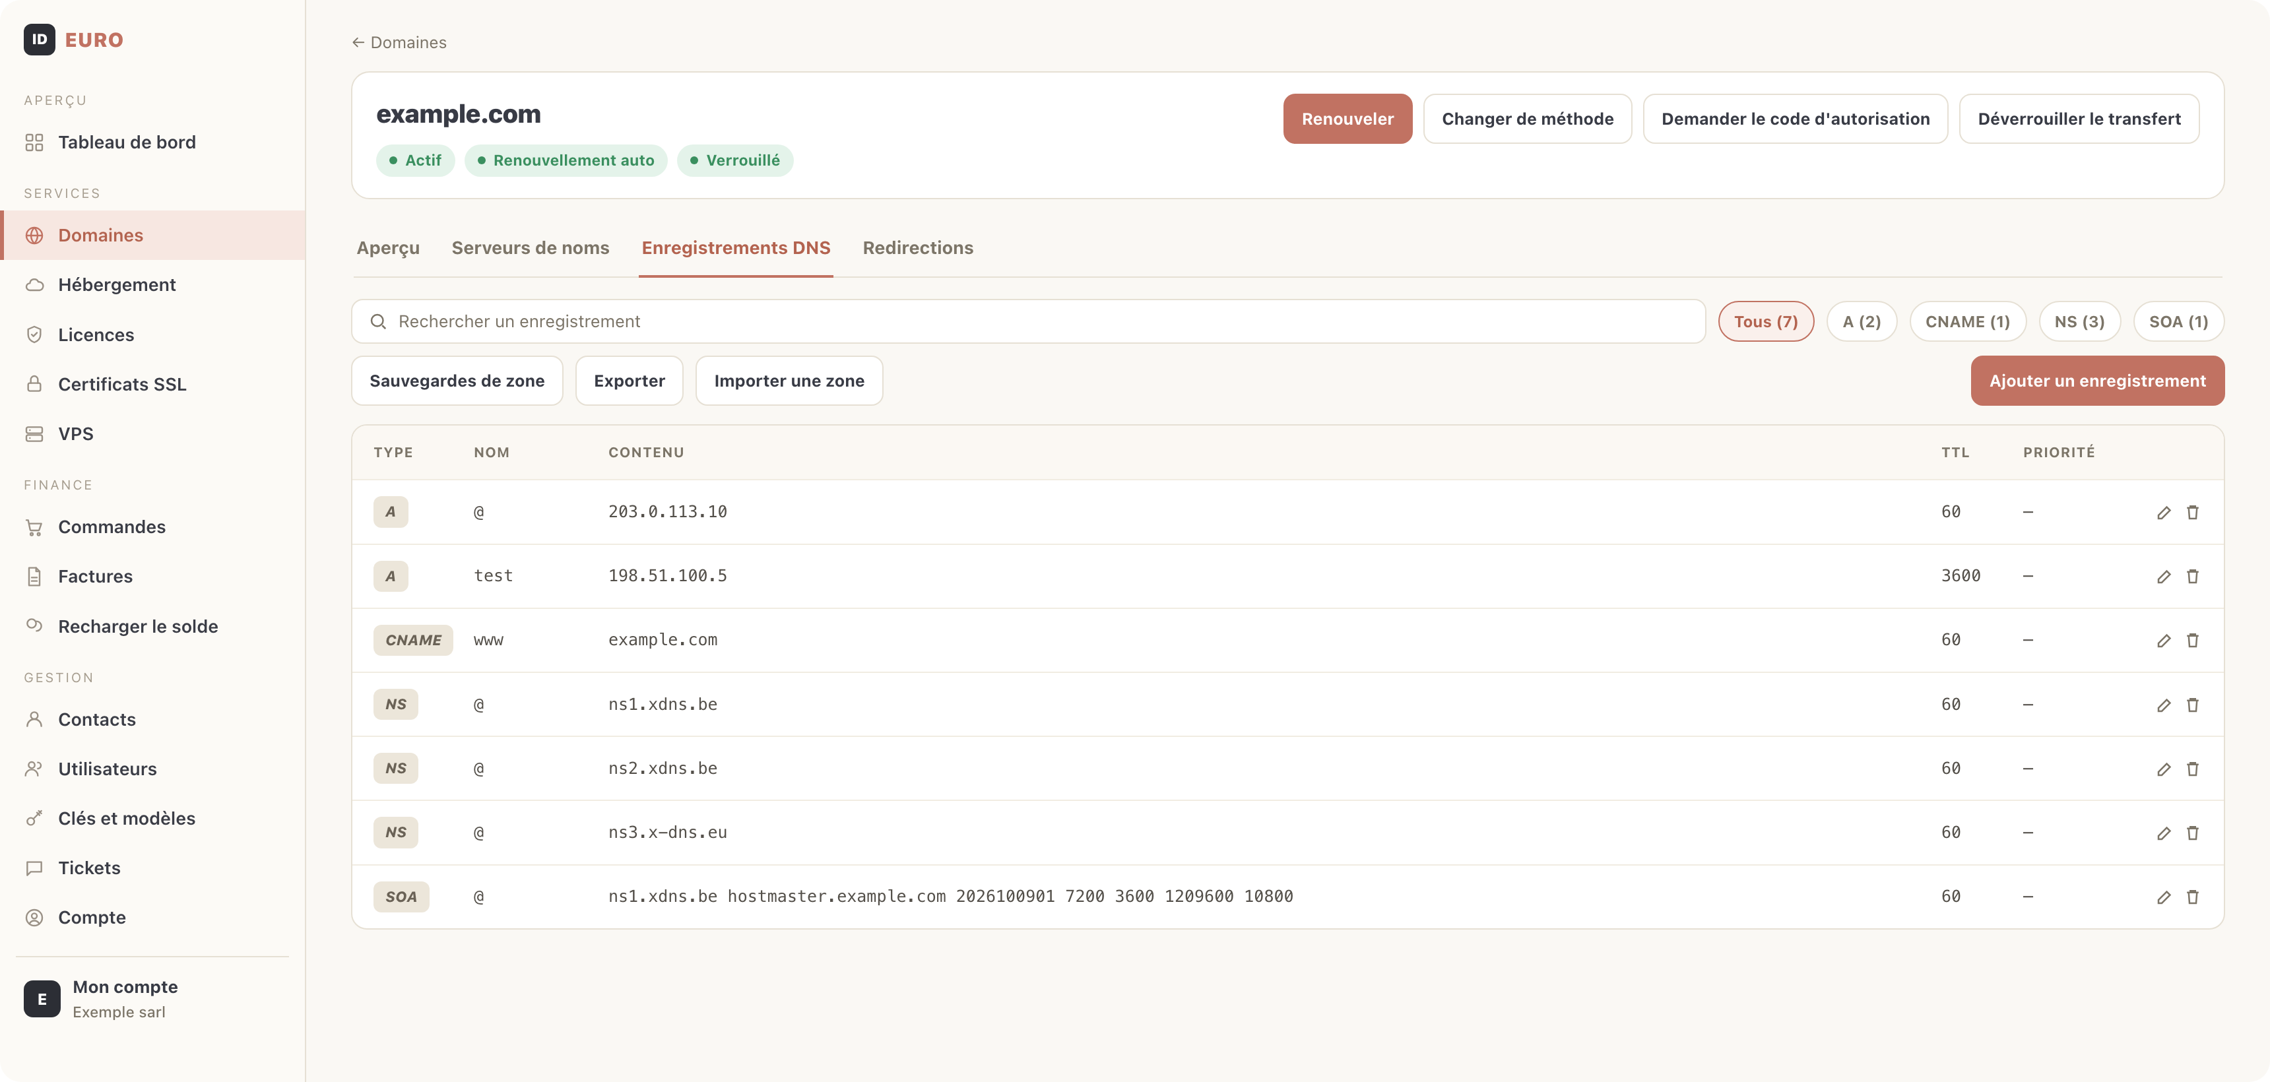
Task: Filter records by NS (3)
Action: coord(2079,321)
